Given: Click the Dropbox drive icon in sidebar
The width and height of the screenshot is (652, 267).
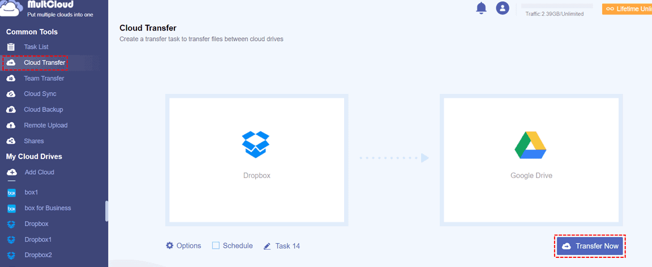Looking at the screenshot, I should click(12, 224).
